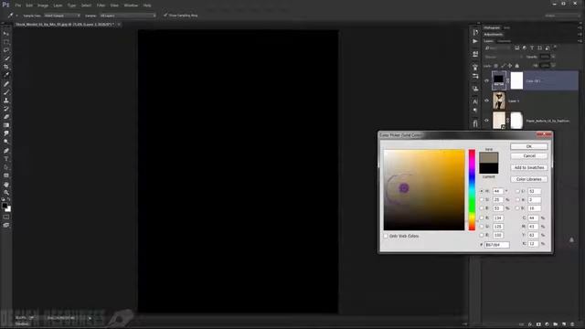The image size is (585, 329).
Task: Select the L lightness radio button
Action: point(517,191)
